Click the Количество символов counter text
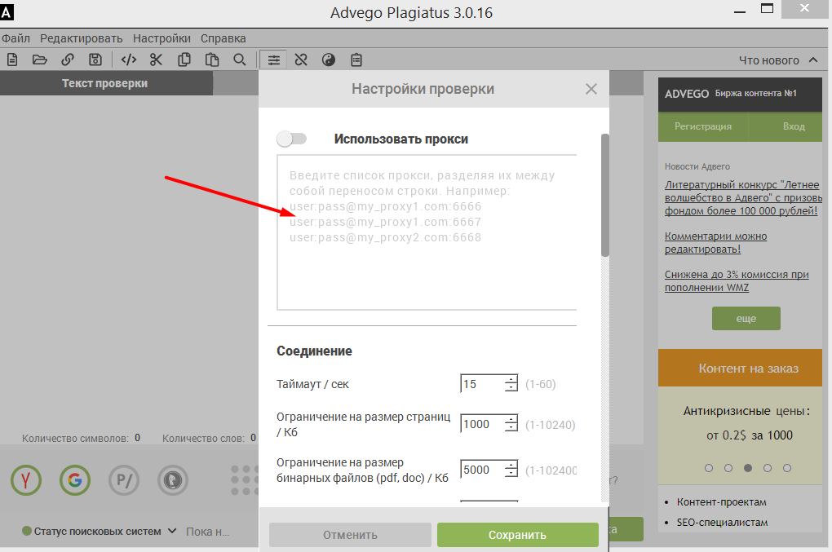The width and height of the screenshot is (832, 552). pos(82,438)
